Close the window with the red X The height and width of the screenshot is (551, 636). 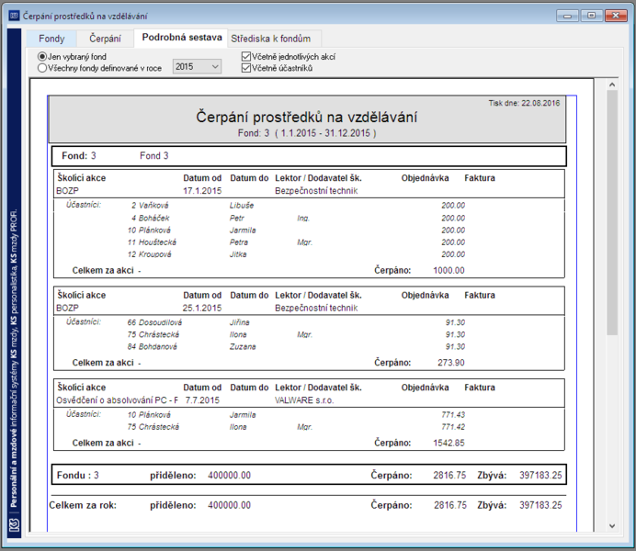616,16
